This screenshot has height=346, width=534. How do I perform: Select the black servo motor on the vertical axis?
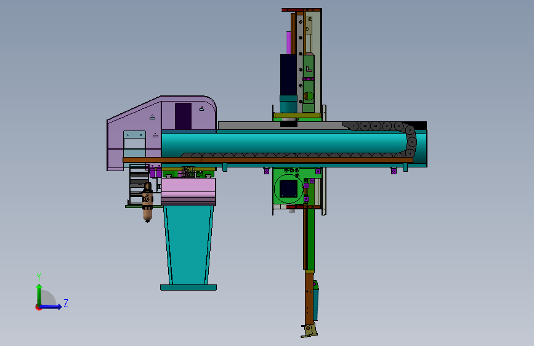pos(288,75)
